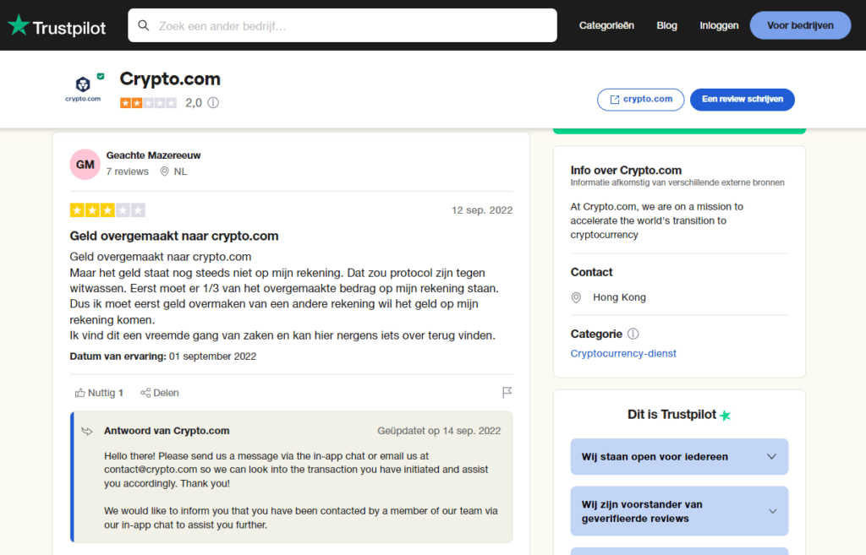Click the company two-star rating image
The height and width of the screenshot is (555, 866).
(148, 103)
